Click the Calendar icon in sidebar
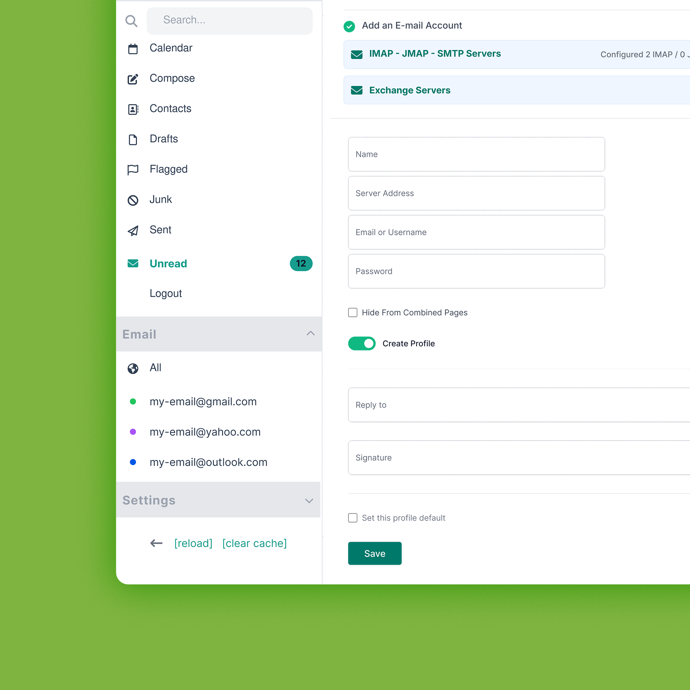Screen dimensions: 690x690 [x=133, y=49]
